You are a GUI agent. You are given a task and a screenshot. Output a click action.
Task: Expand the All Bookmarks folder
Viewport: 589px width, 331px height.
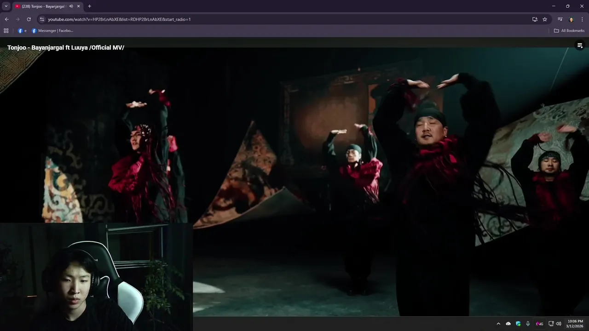click(x=569, y=31)
